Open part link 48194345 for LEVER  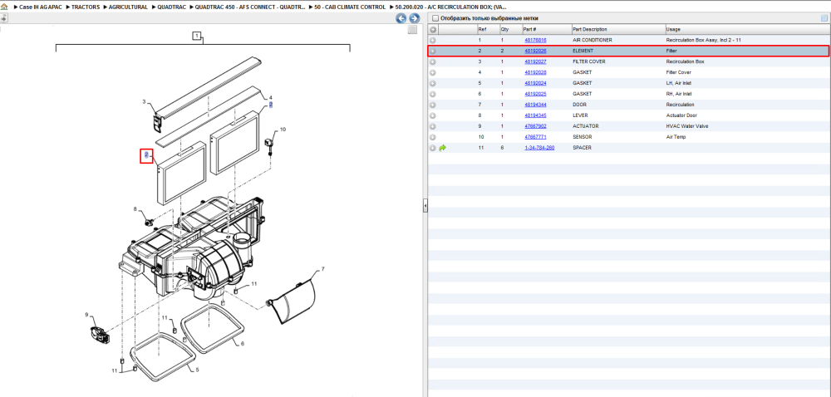click(535, 115)
